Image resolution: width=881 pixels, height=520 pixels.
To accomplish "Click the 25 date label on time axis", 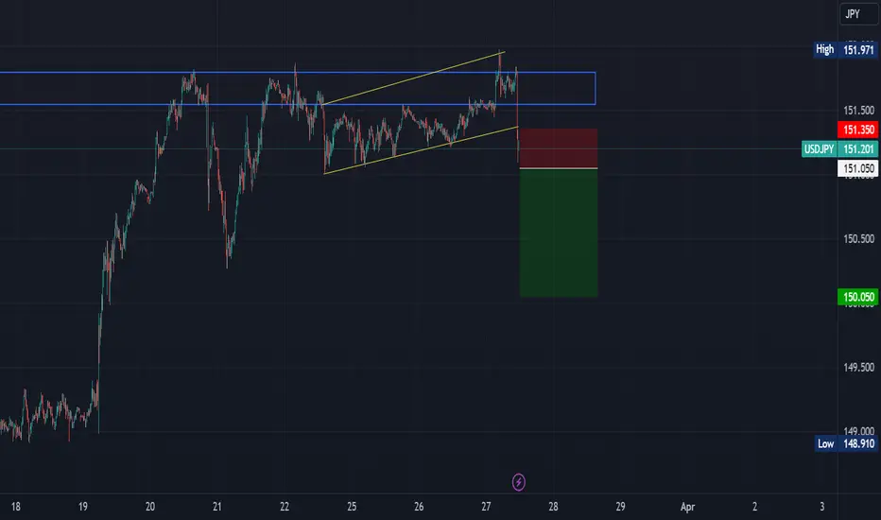I will coord(352,507).
